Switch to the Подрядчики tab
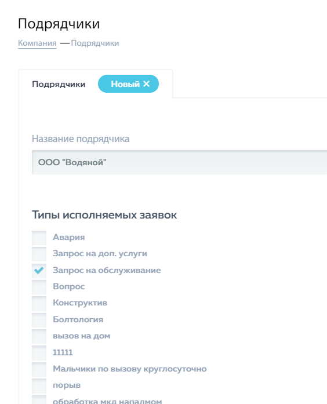This screenshot has width=327, height=404. click(x=59, y=84)
